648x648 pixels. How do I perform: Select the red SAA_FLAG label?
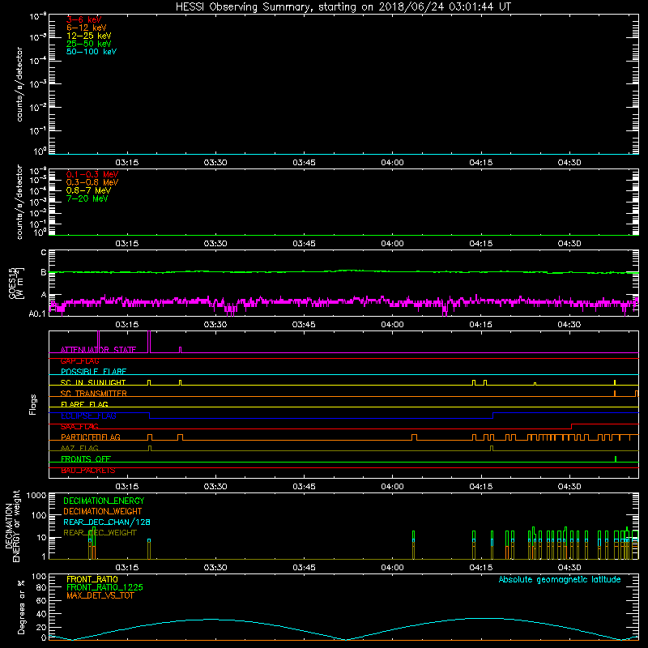tap(79, 427)
